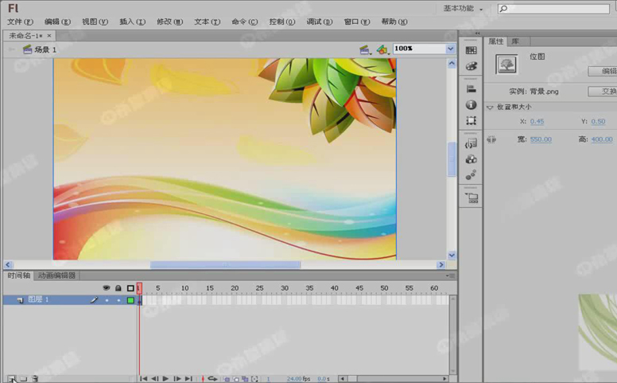Screen dimensions: 617x383
Task: Click the timeline Play button
Action: [x=165, y=379]
